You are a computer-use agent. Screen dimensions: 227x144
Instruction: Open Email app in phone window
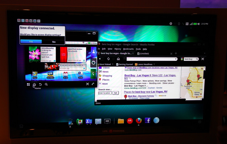81,75
